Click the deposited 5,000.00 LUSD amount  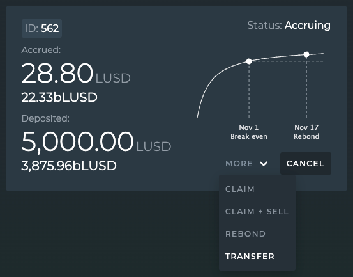click(96, 142)
